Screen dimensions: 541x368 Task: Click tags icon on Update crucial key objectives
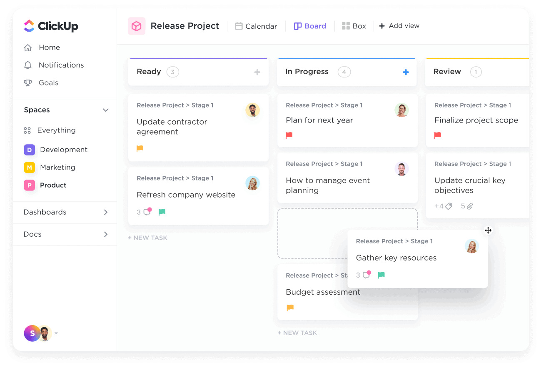[449, 206]
